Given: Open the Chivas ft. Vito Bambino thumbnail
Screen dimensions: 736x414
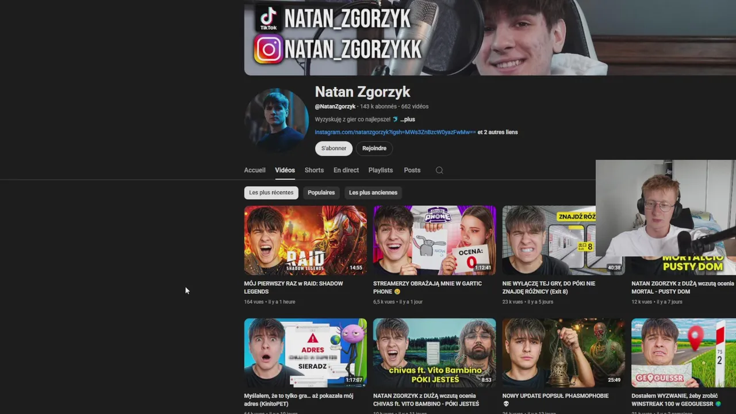Looking at the screenshot, I should pos(434,353).
